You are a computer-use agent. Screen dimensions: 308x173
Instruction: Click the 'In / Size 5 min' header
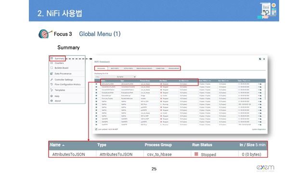click(252, 145)
